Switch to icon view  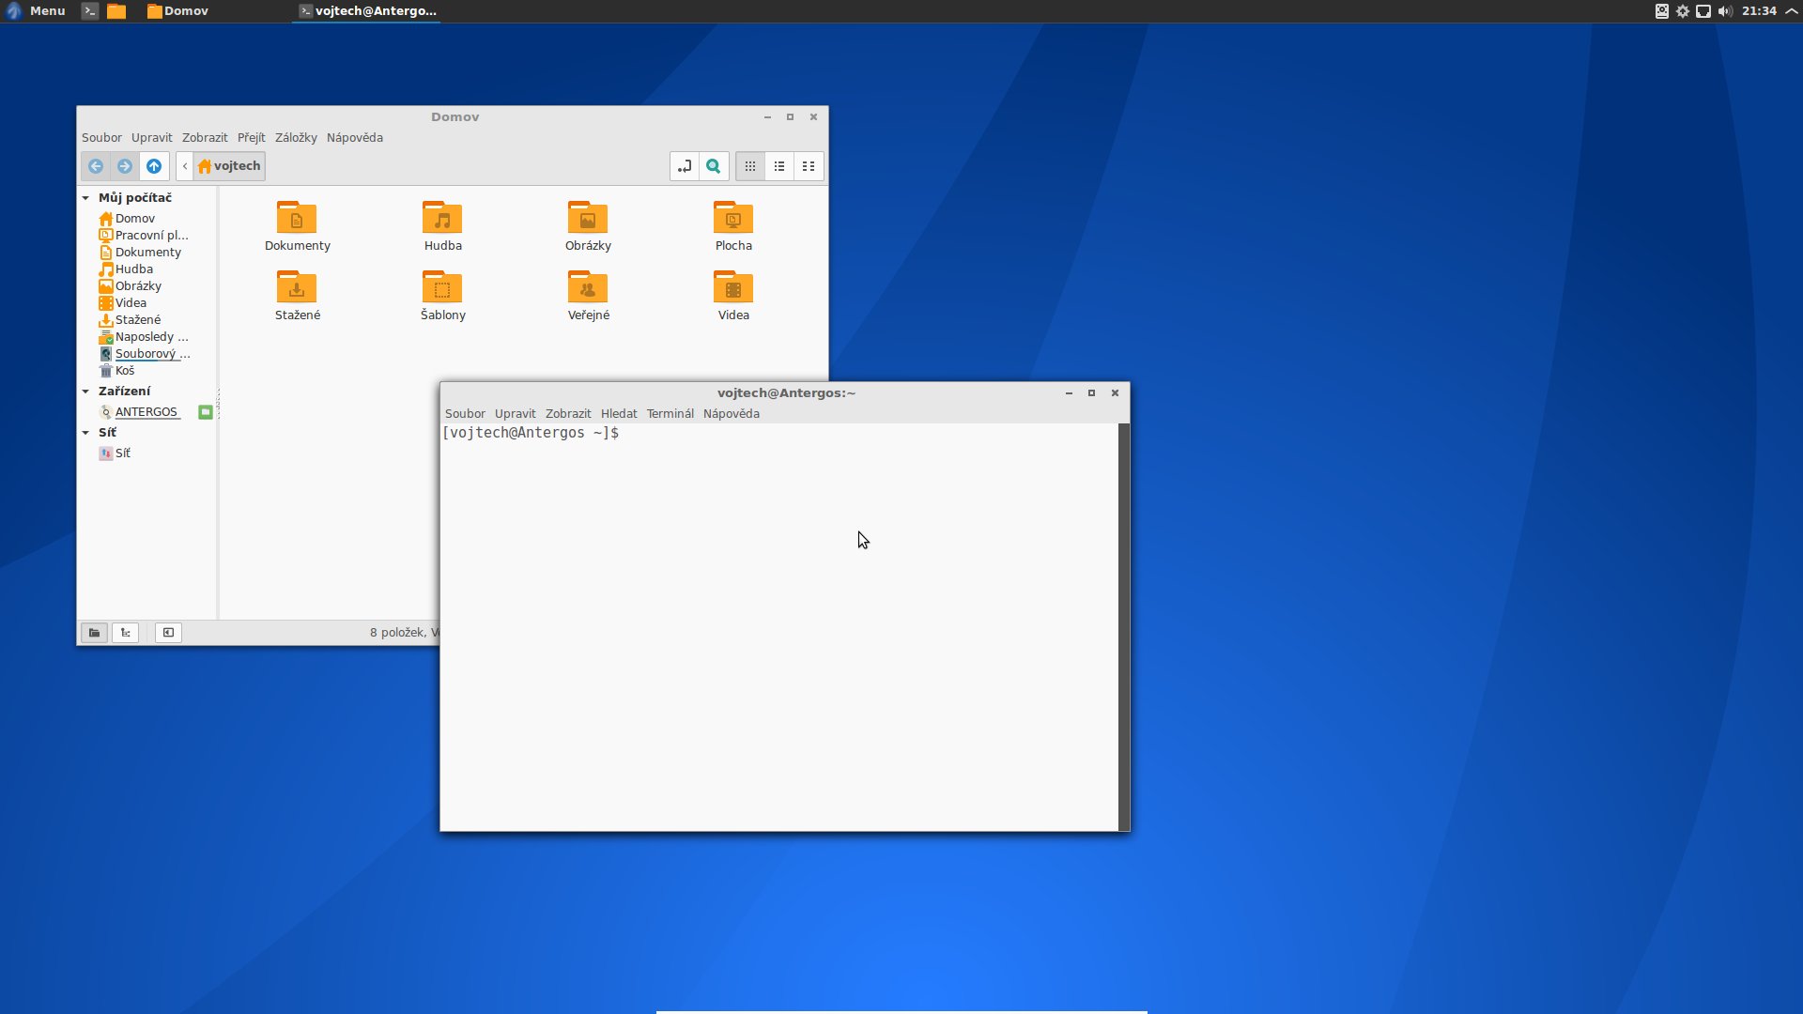click(750, 166)
